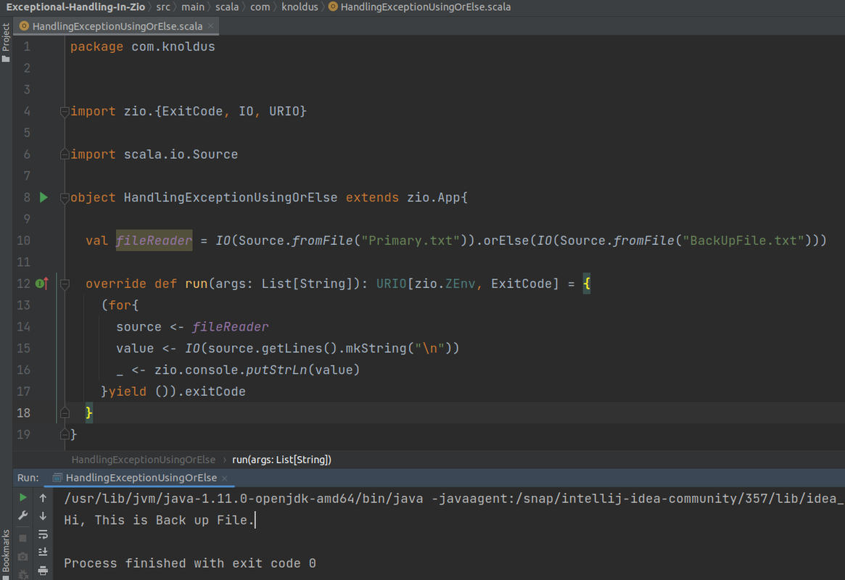Viewport: 845px width, 580px height.
Task: Toggle fold marker at import on line 6
Action: click(x=65, y=154)
